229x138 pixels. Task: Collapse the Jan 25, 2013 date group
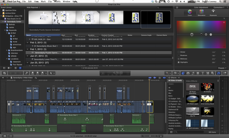click(28, 63)
